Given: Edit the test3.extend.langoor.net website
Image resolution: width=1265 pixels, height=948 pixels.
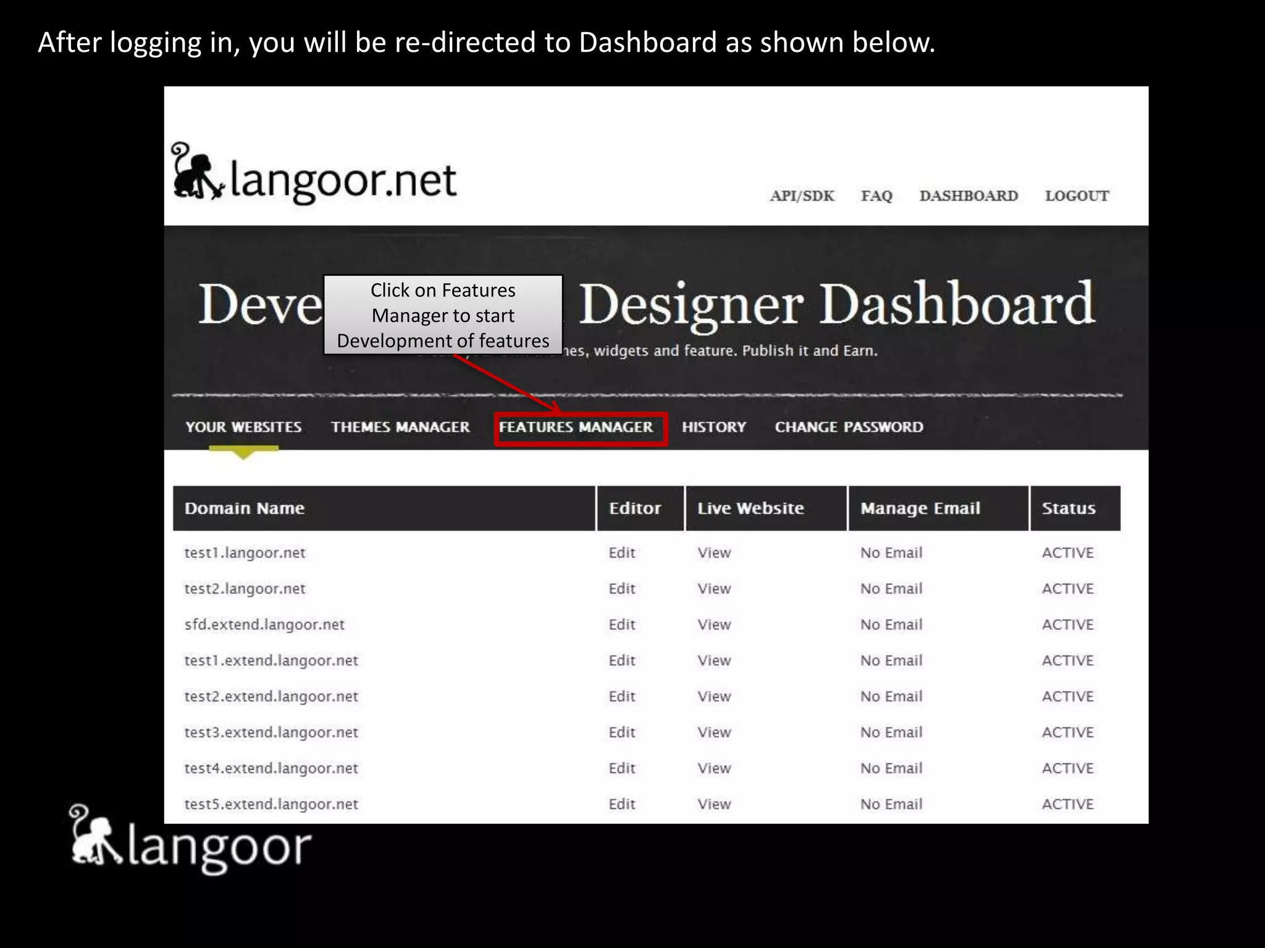Looking at the screenshot, I should [x=622, y=732].
